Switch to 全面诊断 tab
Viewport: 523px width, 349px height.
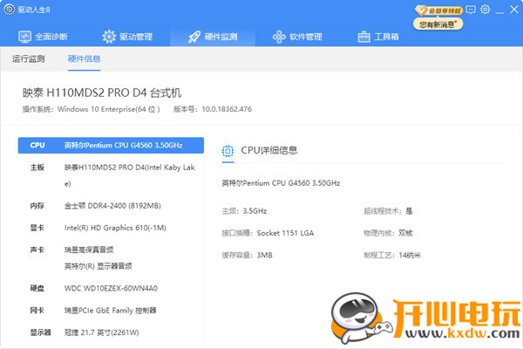pyautogui.click(x=43, y=37)
